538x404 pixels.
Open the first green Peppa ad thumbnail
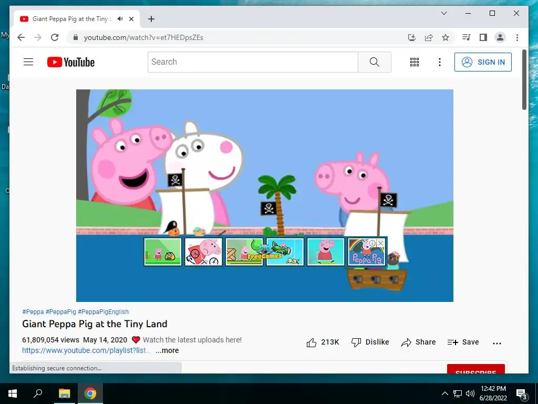tap(163, 252)
